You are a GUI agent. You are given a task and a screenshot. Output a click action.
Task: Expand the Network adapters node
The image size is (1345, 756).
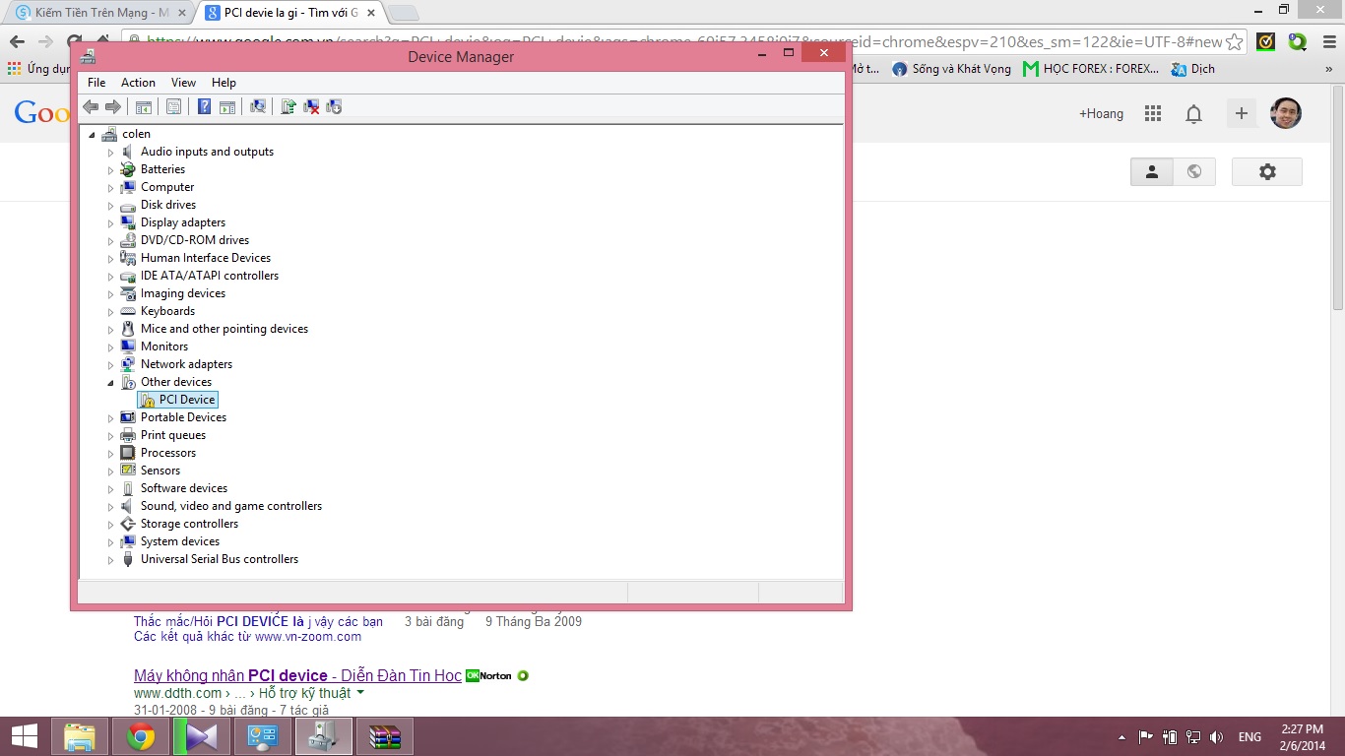[x=111, y=365]
